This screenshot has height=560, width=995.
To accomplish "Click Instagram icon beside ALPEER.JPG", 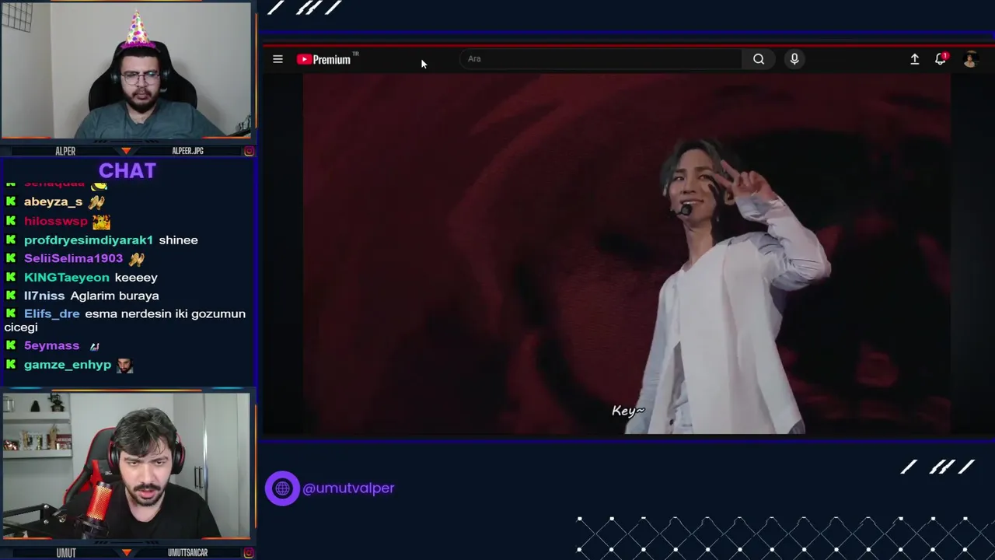I will pos(249,151).
